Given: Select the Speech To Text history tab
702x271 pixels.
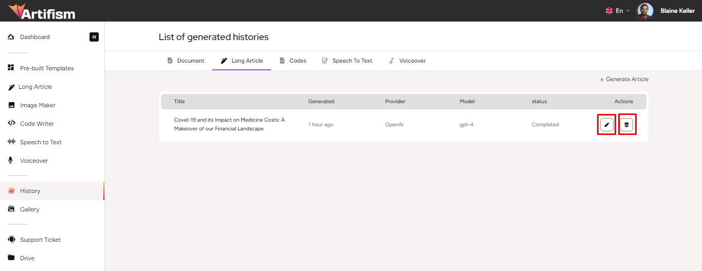Looking at the screenshot, I should 347,61.
